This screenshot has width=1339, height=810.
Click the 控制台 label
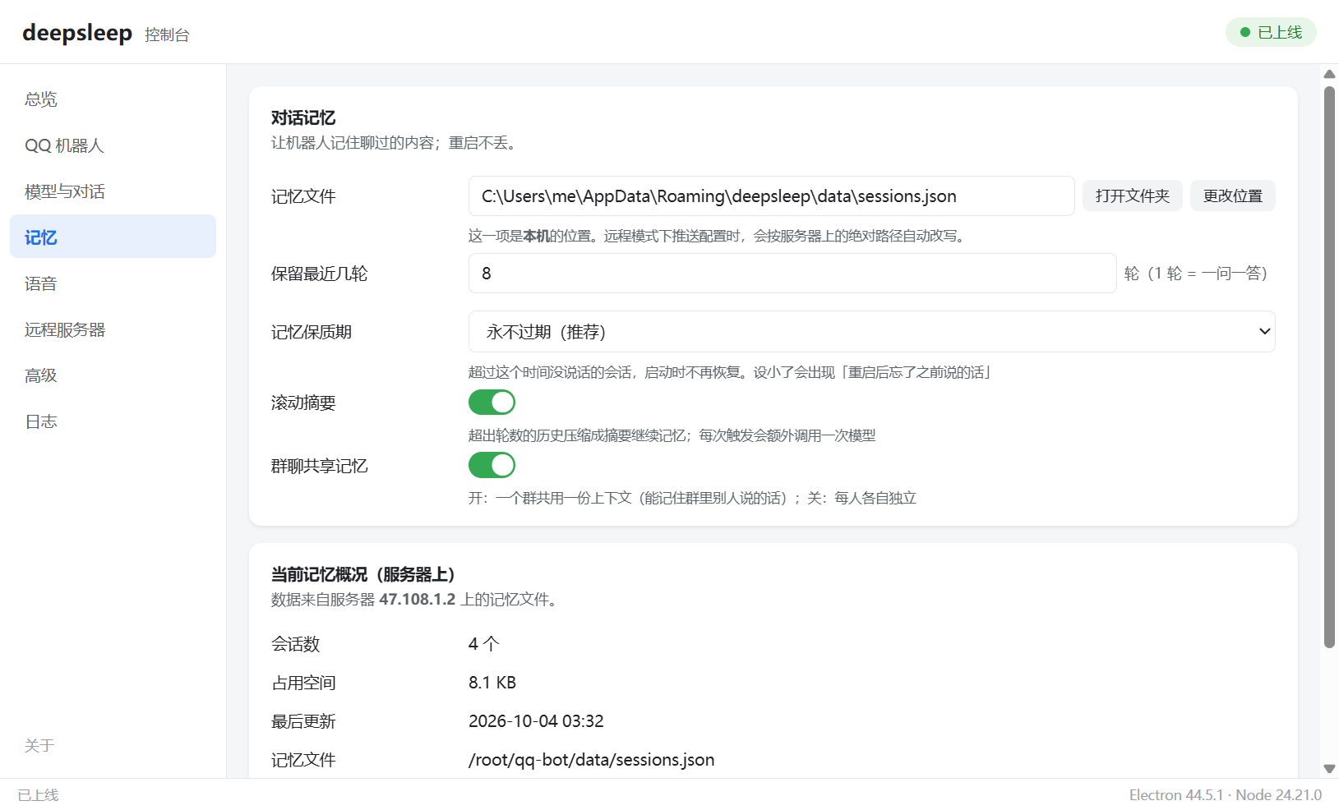[167, 35]
